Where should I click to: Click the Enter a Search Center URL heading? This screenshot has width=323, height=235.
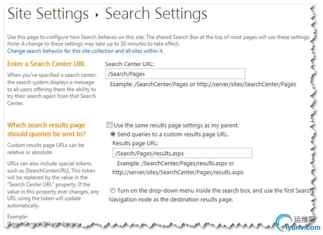(46, 64)
